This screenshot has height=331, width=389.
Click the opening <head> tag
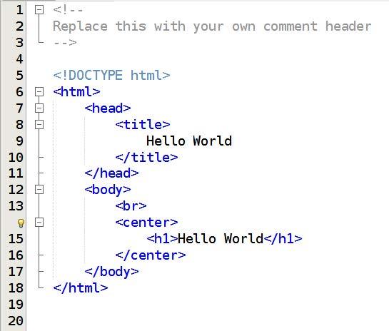108,108
